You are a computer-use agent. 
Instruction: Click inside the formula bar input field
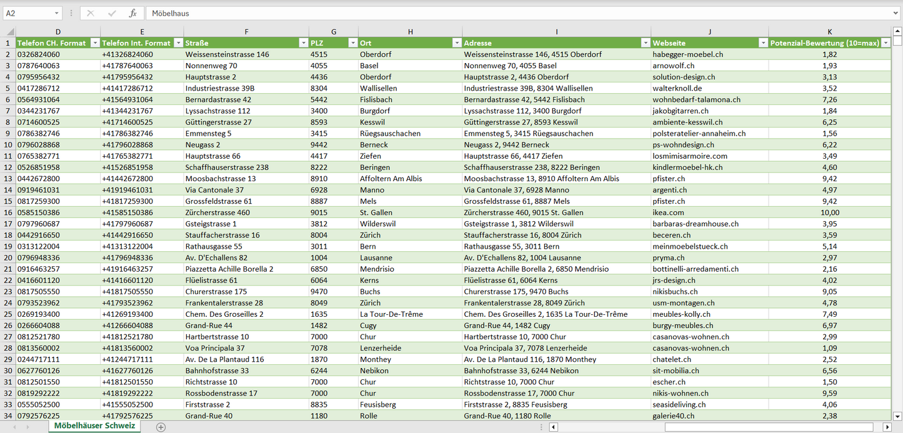(x=500, y=13)
